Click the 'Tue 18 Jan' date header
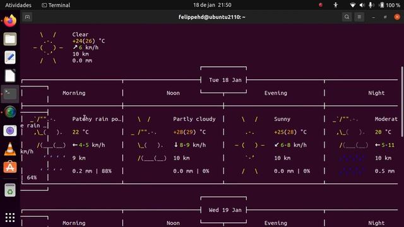Screen dimensions: 404x227 coord(225,80)
